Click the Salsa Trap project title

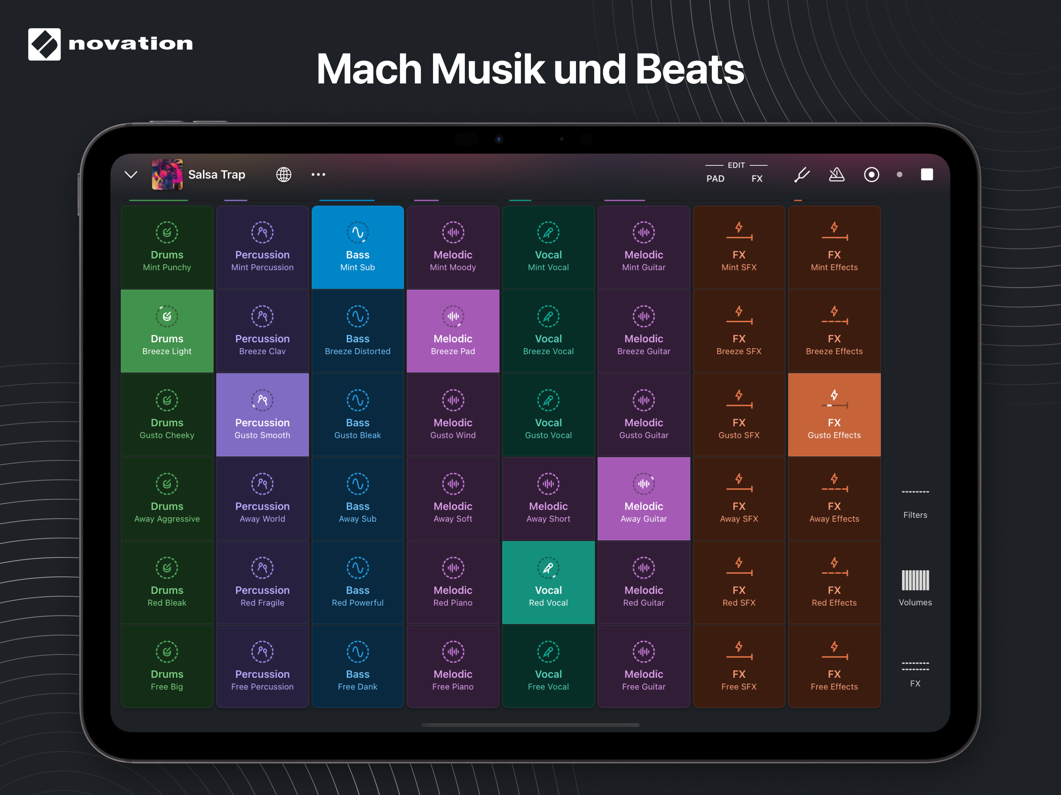216,175
